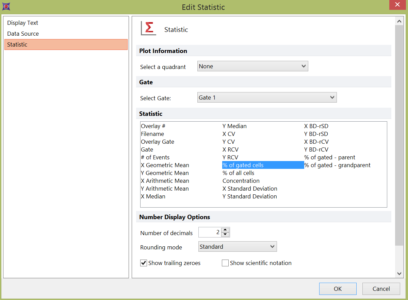The height and width of the screenshot is (300, 408).
Task: Toggle Show trailing zeroes checkbox
Action: click(144, 263)
